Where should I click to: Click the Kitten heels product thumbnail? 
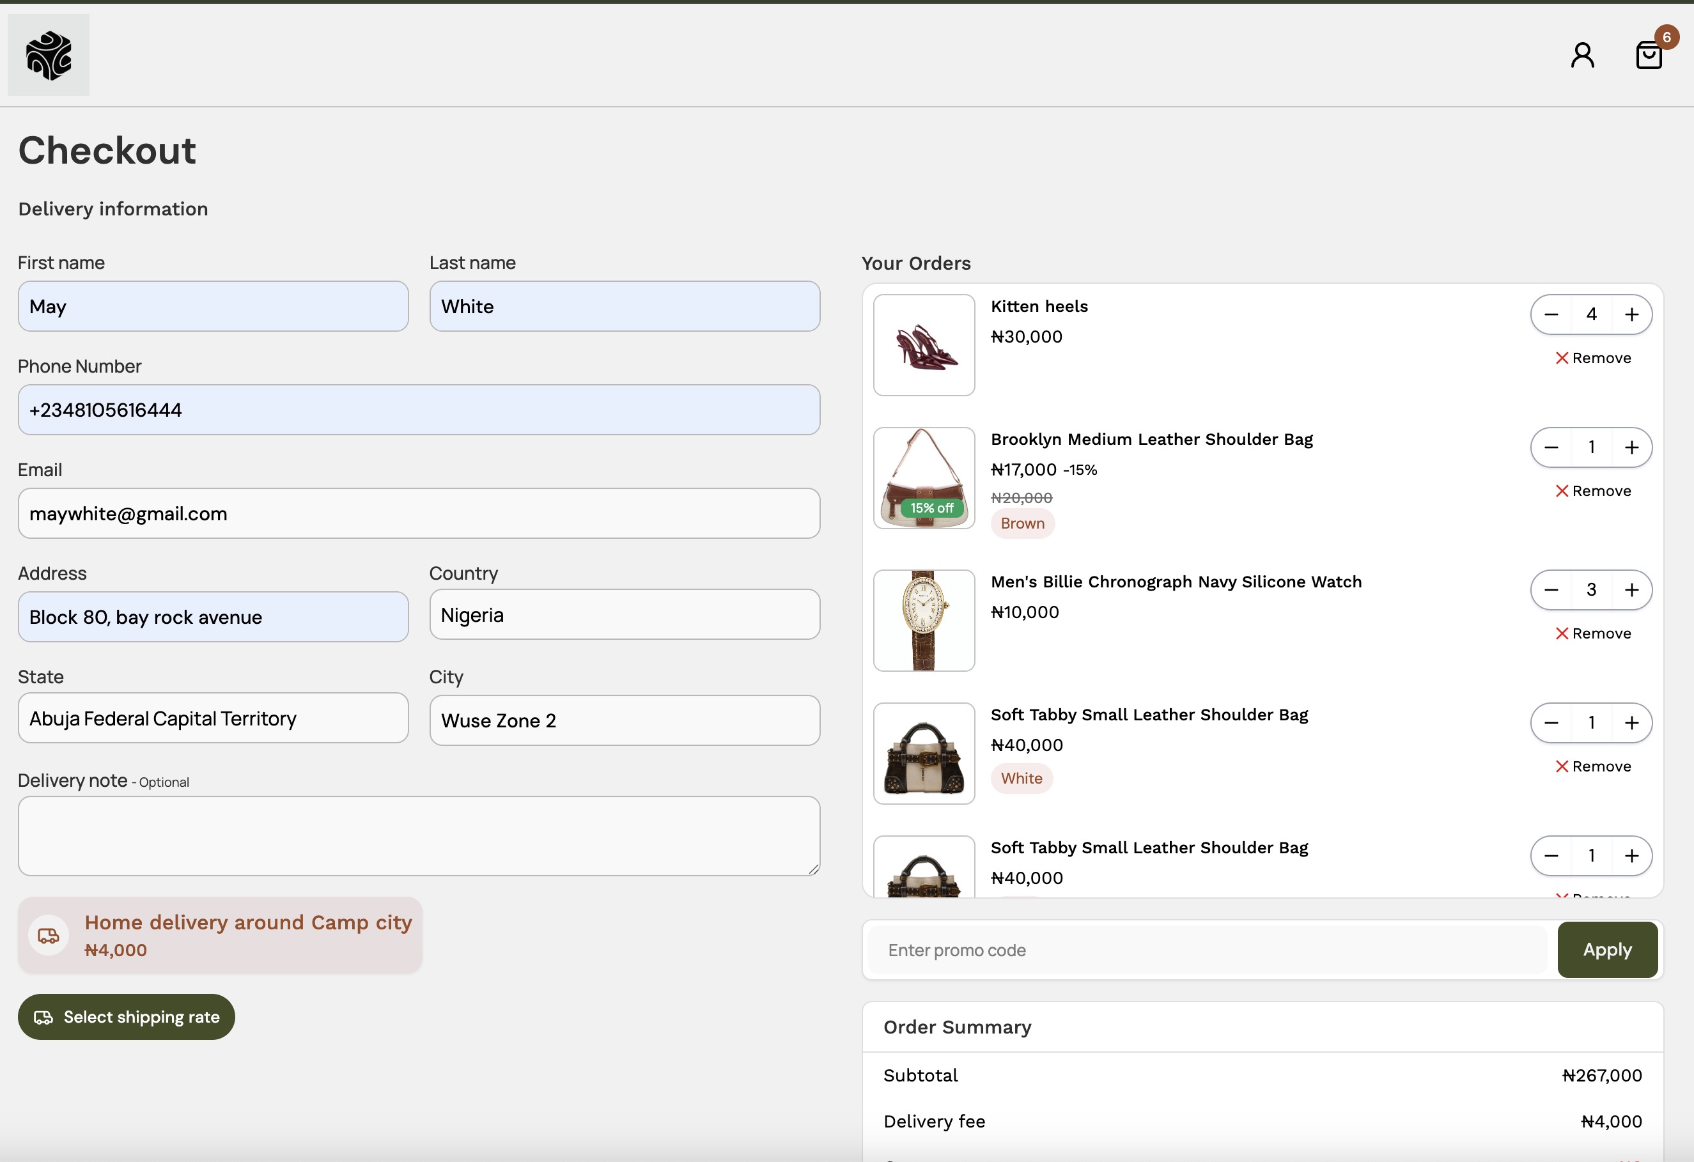924,345
